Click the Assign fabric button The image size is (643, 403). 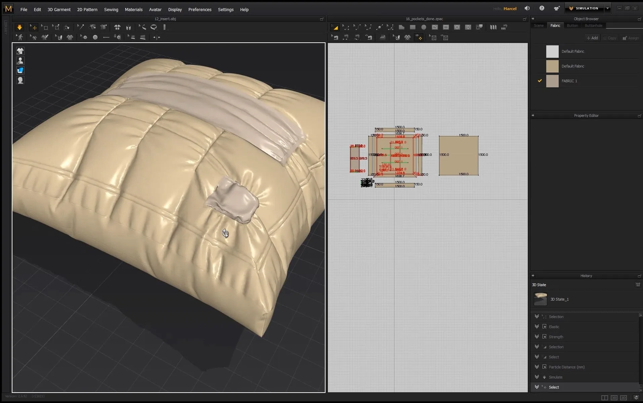[x=631, y=38]
